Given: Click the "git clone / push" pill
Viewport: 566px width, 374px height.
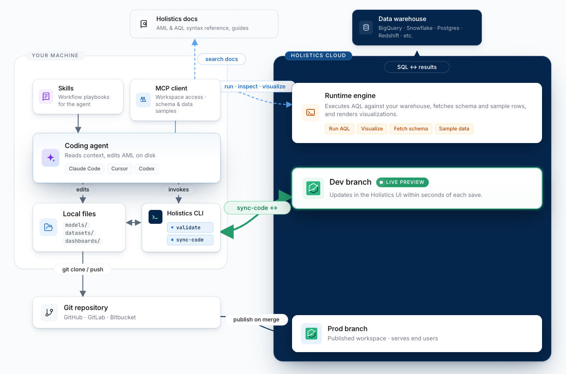Looking at the screenshot, I should [83, 269].
